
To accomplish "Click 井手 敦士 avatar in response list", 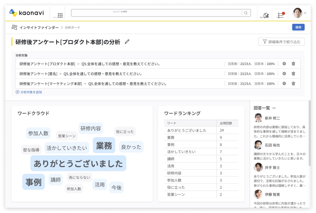I will tap(258, 167).
